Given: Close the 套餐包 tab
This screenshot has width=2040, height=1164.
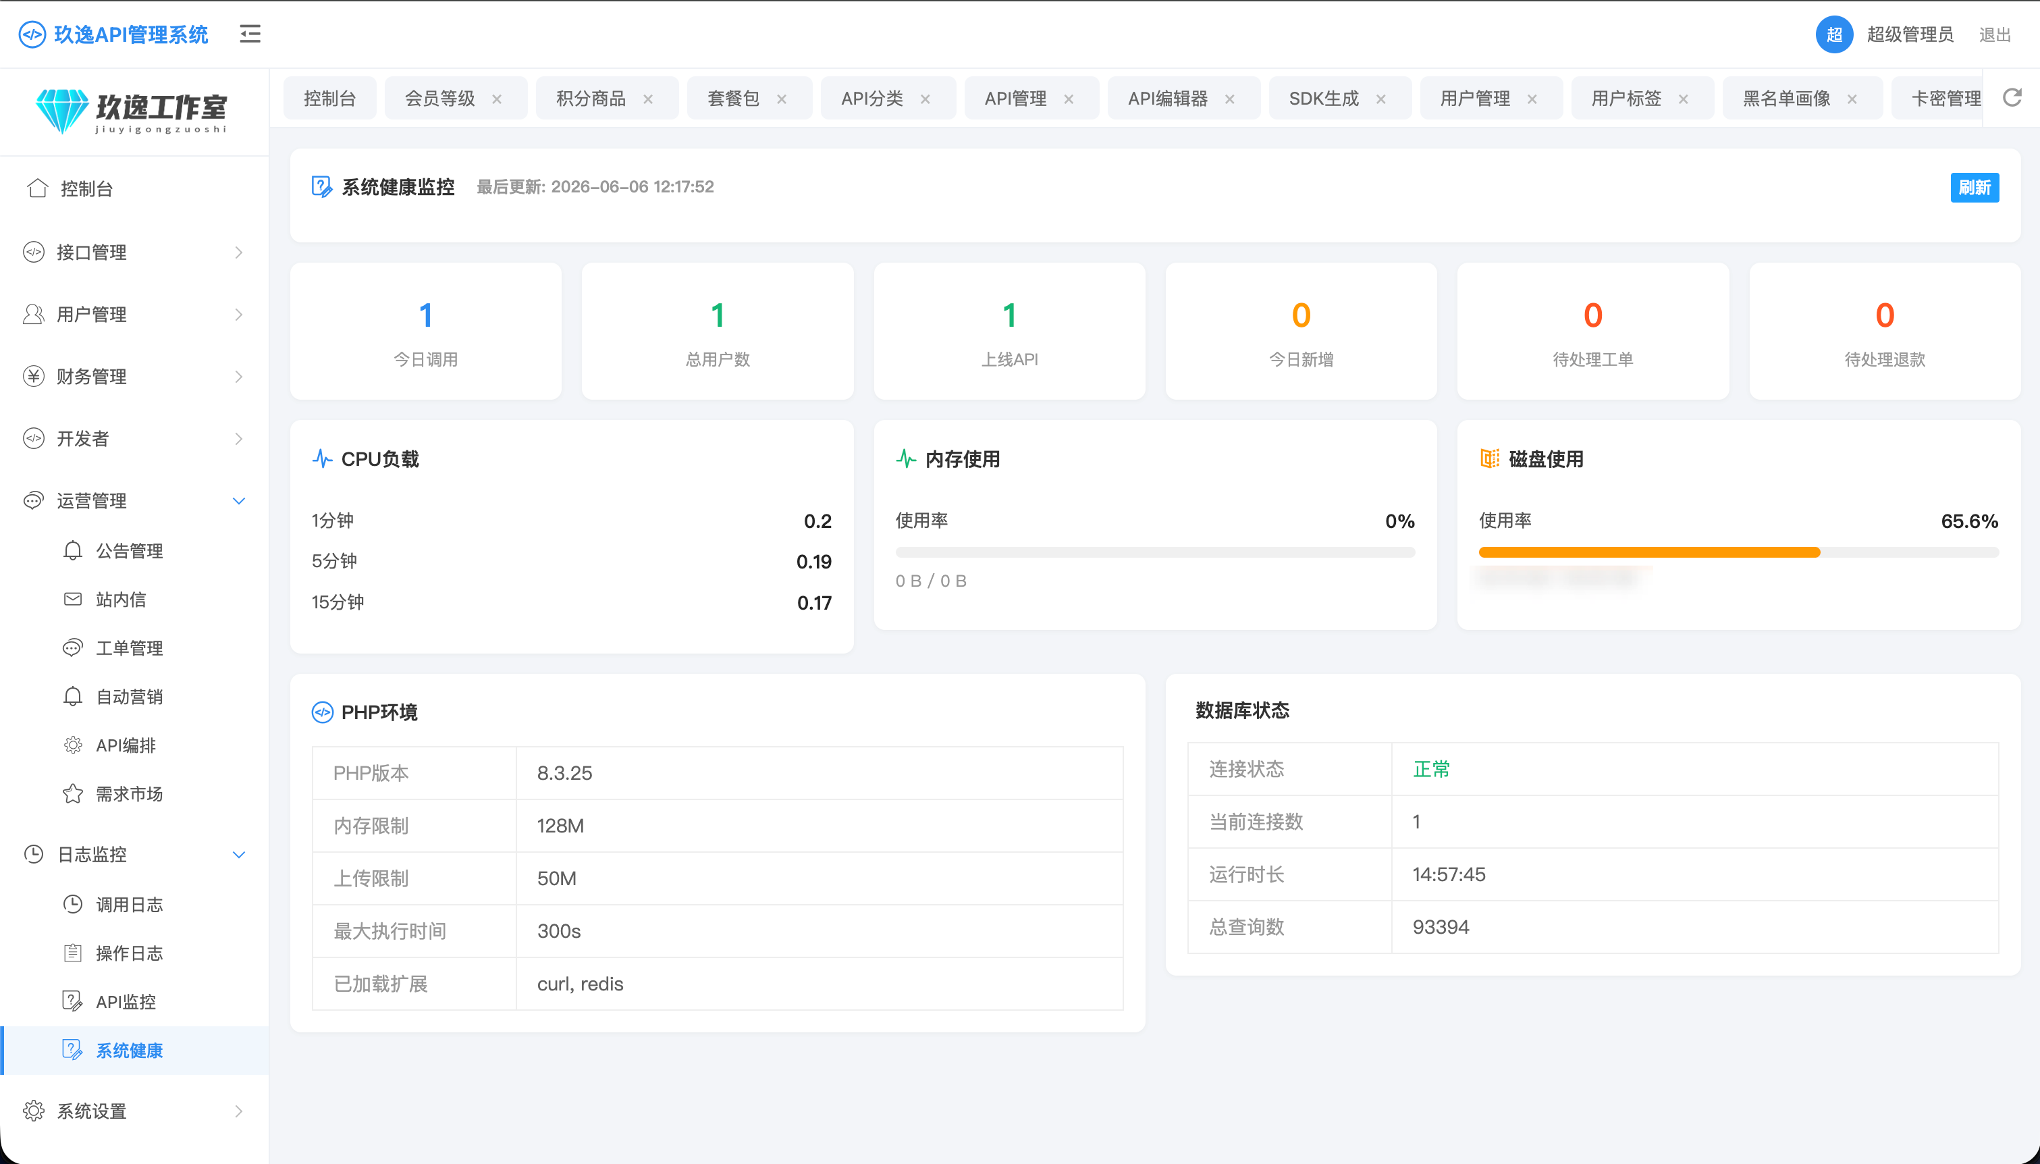Looking at the screenshot, I should (x=782, y=99).
